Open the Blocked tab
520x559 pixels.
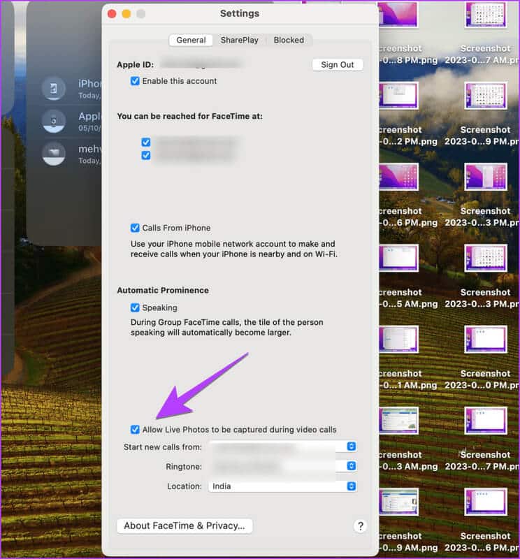tap(289, 40)
